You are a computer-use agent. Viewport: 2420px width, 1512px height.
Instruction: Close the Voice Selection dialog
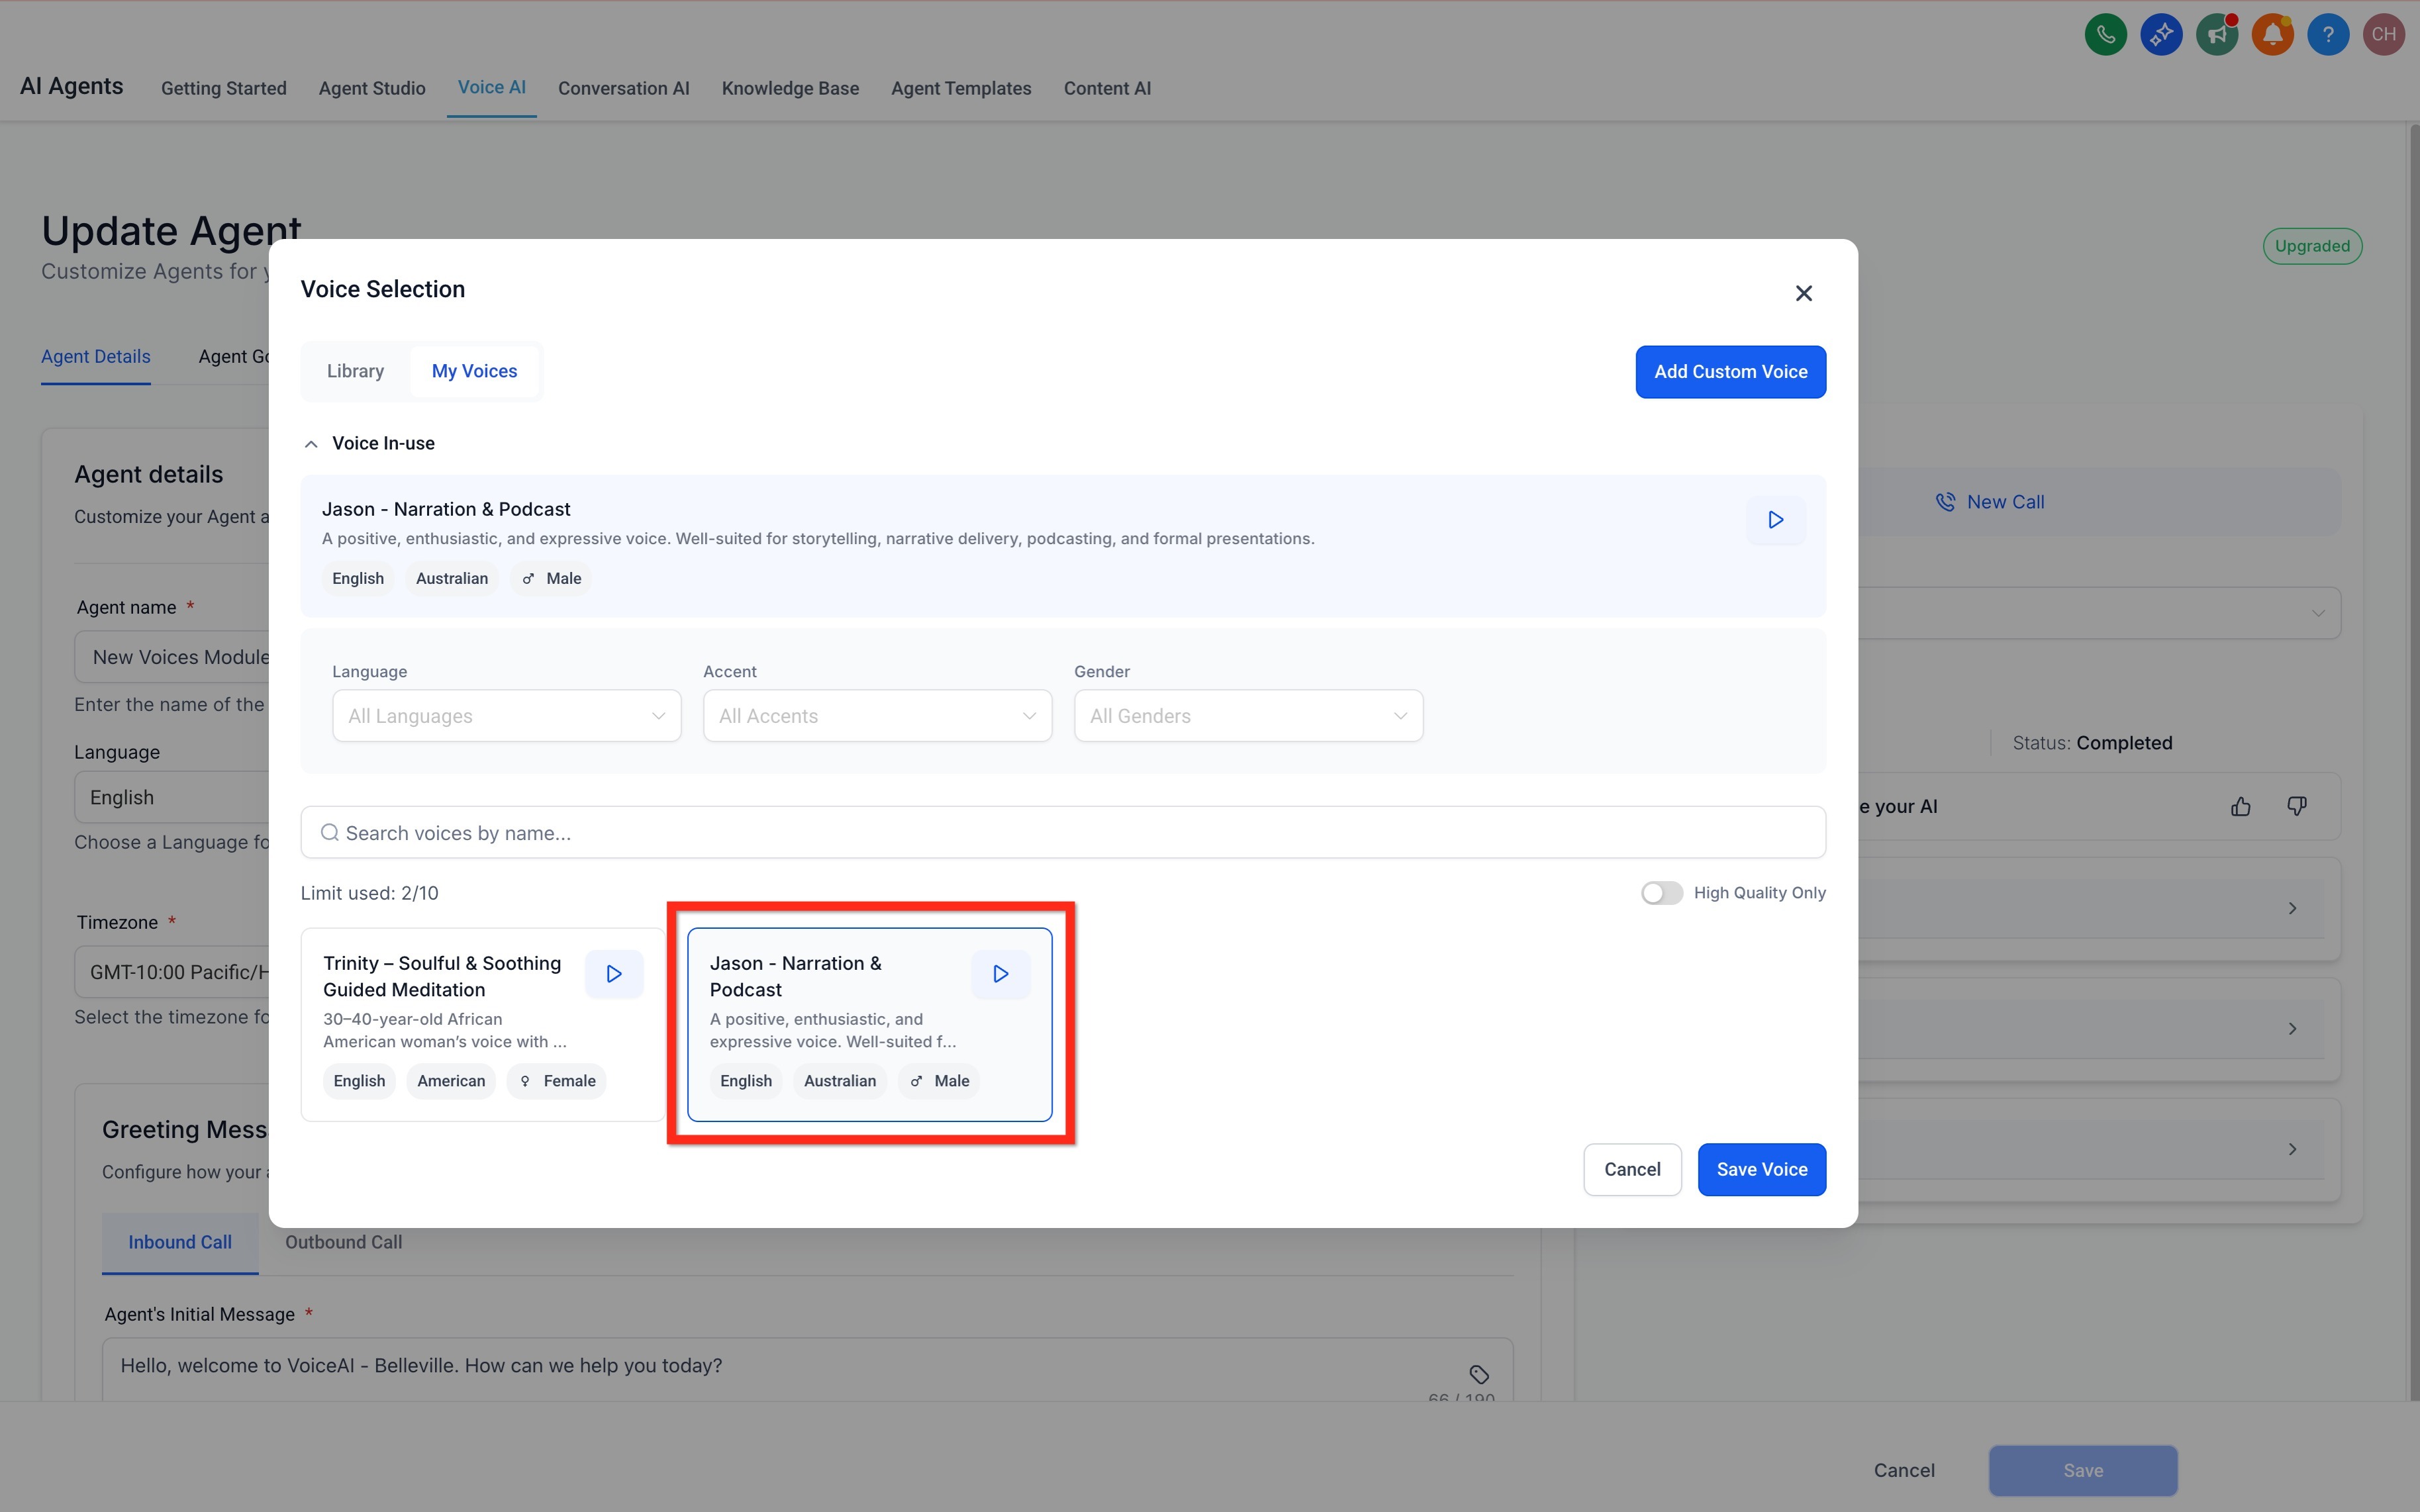point(1803,294)
